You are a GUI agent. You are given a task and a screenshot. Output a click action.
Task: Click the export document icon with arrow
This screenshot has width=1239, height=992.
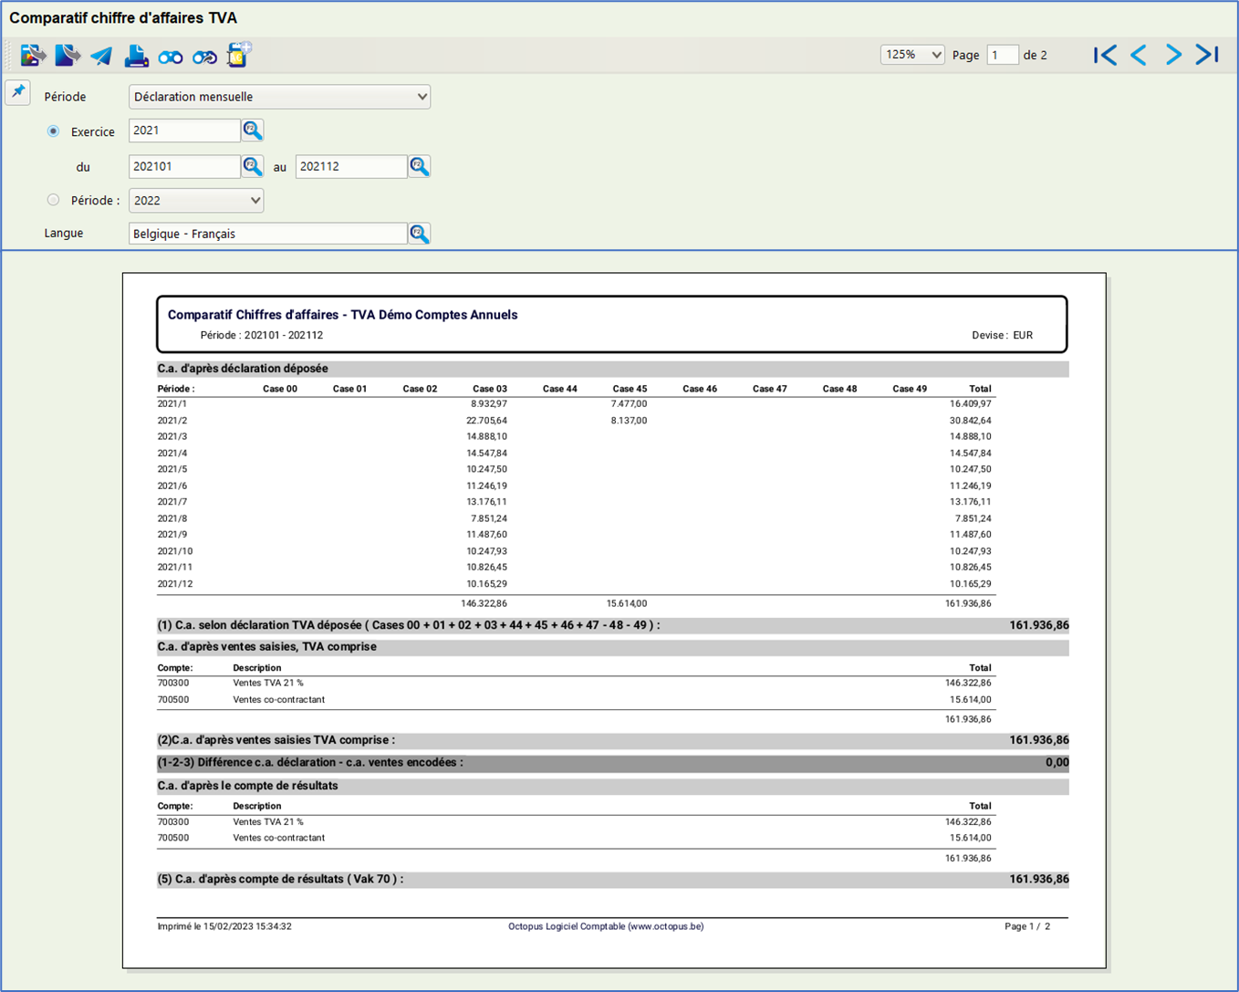[x=67, y=56]
